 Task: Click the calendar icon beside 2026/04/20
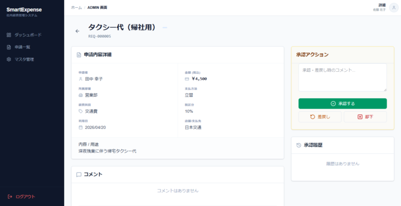pos(81,127)
